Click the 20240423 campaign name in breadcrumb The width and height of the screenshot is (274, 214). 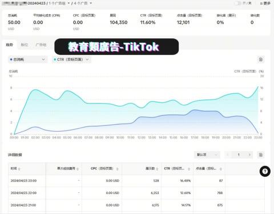37,3
